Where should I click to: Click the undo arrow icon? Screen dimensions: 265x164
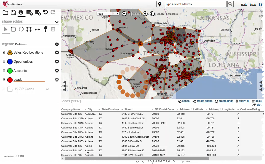[45, 12]
